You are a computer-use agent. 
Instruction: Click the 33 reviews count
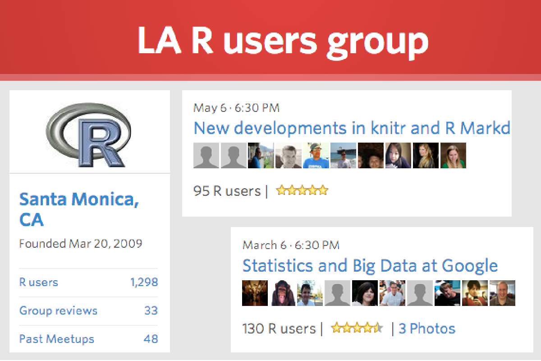click(151, 311)
